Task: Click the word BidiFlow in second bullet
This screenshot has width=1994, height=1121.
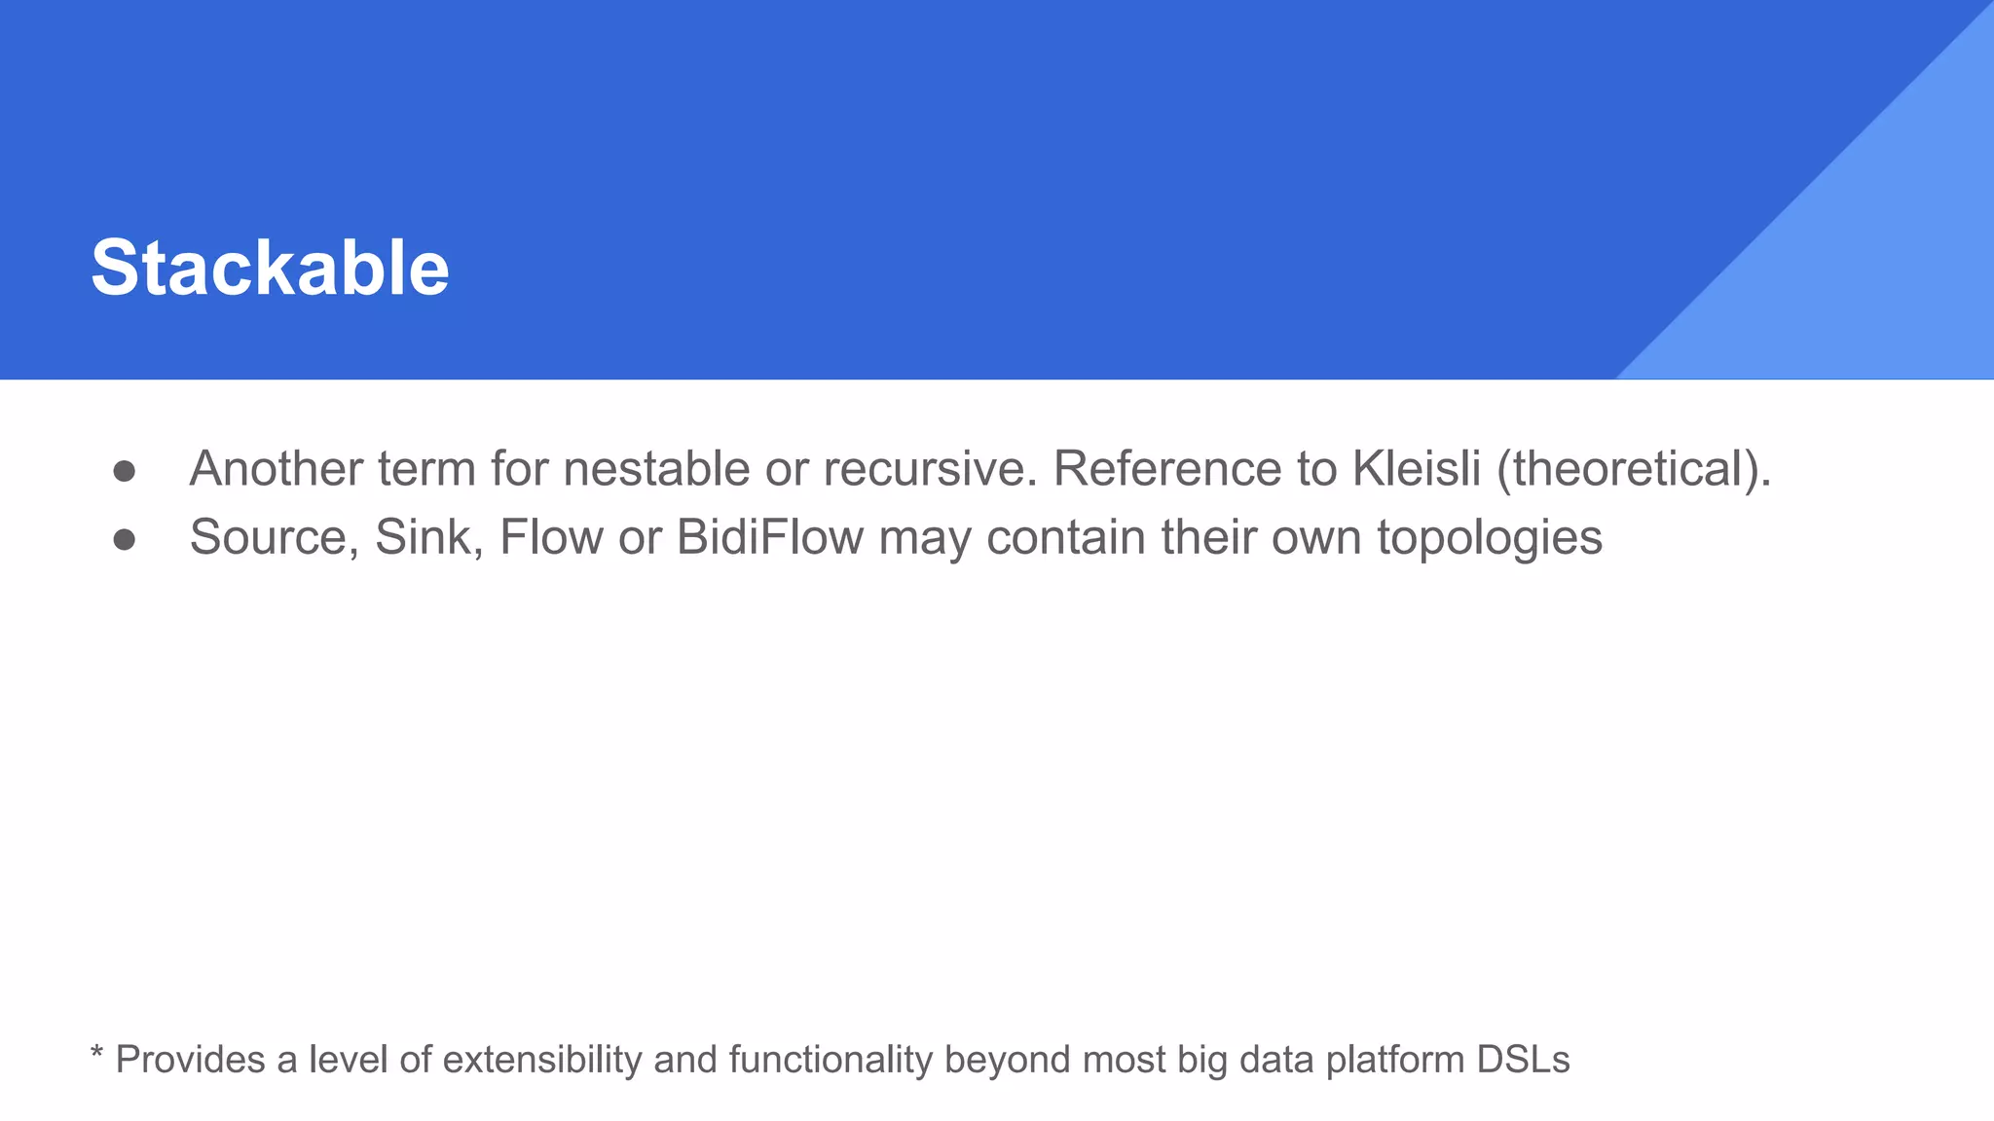Action: 770,537
